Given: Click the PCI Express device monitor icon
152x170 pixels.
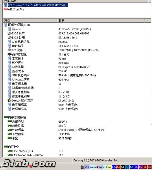Looking at the screenshot, I should [6, 5].
